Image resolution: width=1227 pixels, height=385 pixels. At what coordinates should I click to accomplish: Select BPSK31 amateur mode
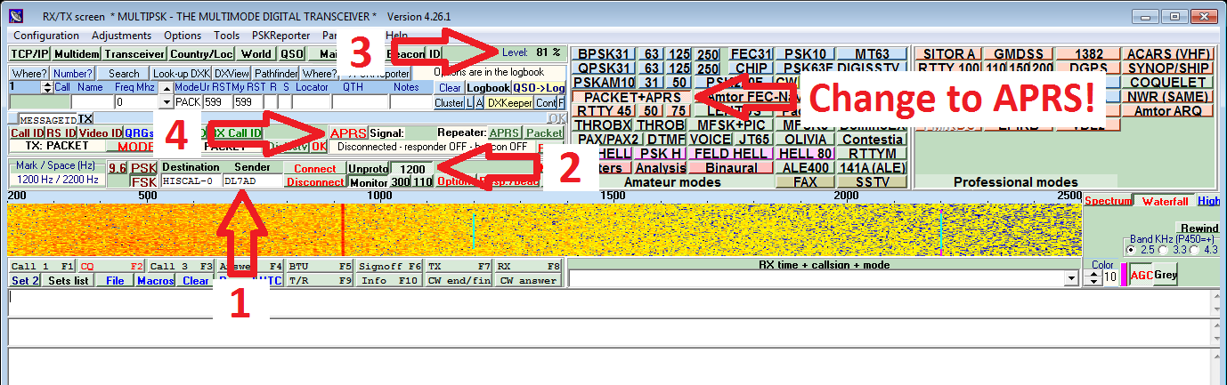pos(605,54)
